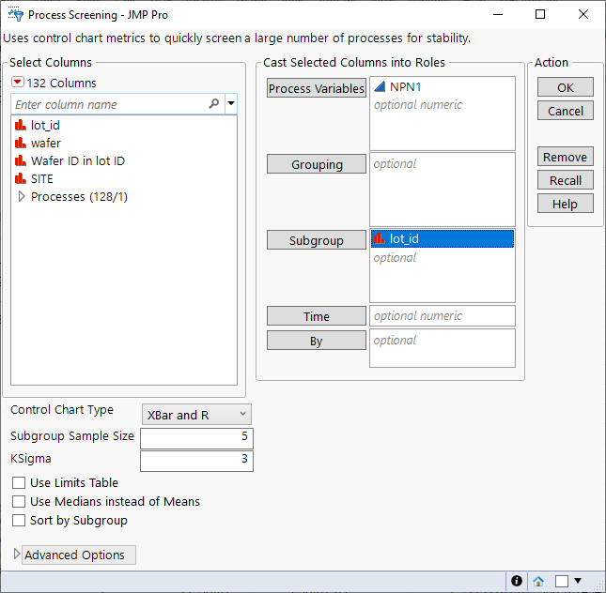
Task: Click the Processes (128/1) group label
Action: (x=79, y=196)
